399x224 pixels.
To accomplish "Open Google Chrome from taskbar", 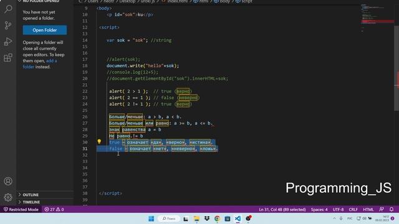I will [x=217, y=218].
